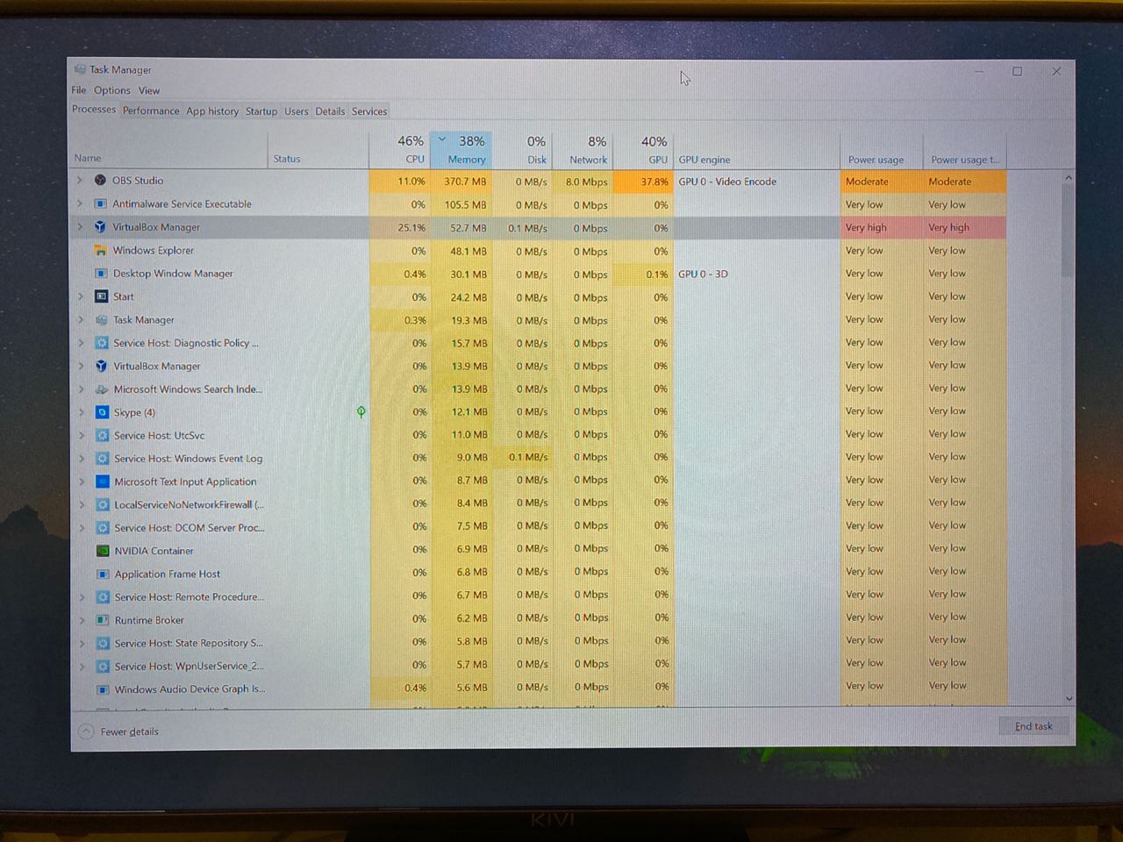Switch to the Performance tab
The height and width of the screenshot is (842, 1123).
151,111
